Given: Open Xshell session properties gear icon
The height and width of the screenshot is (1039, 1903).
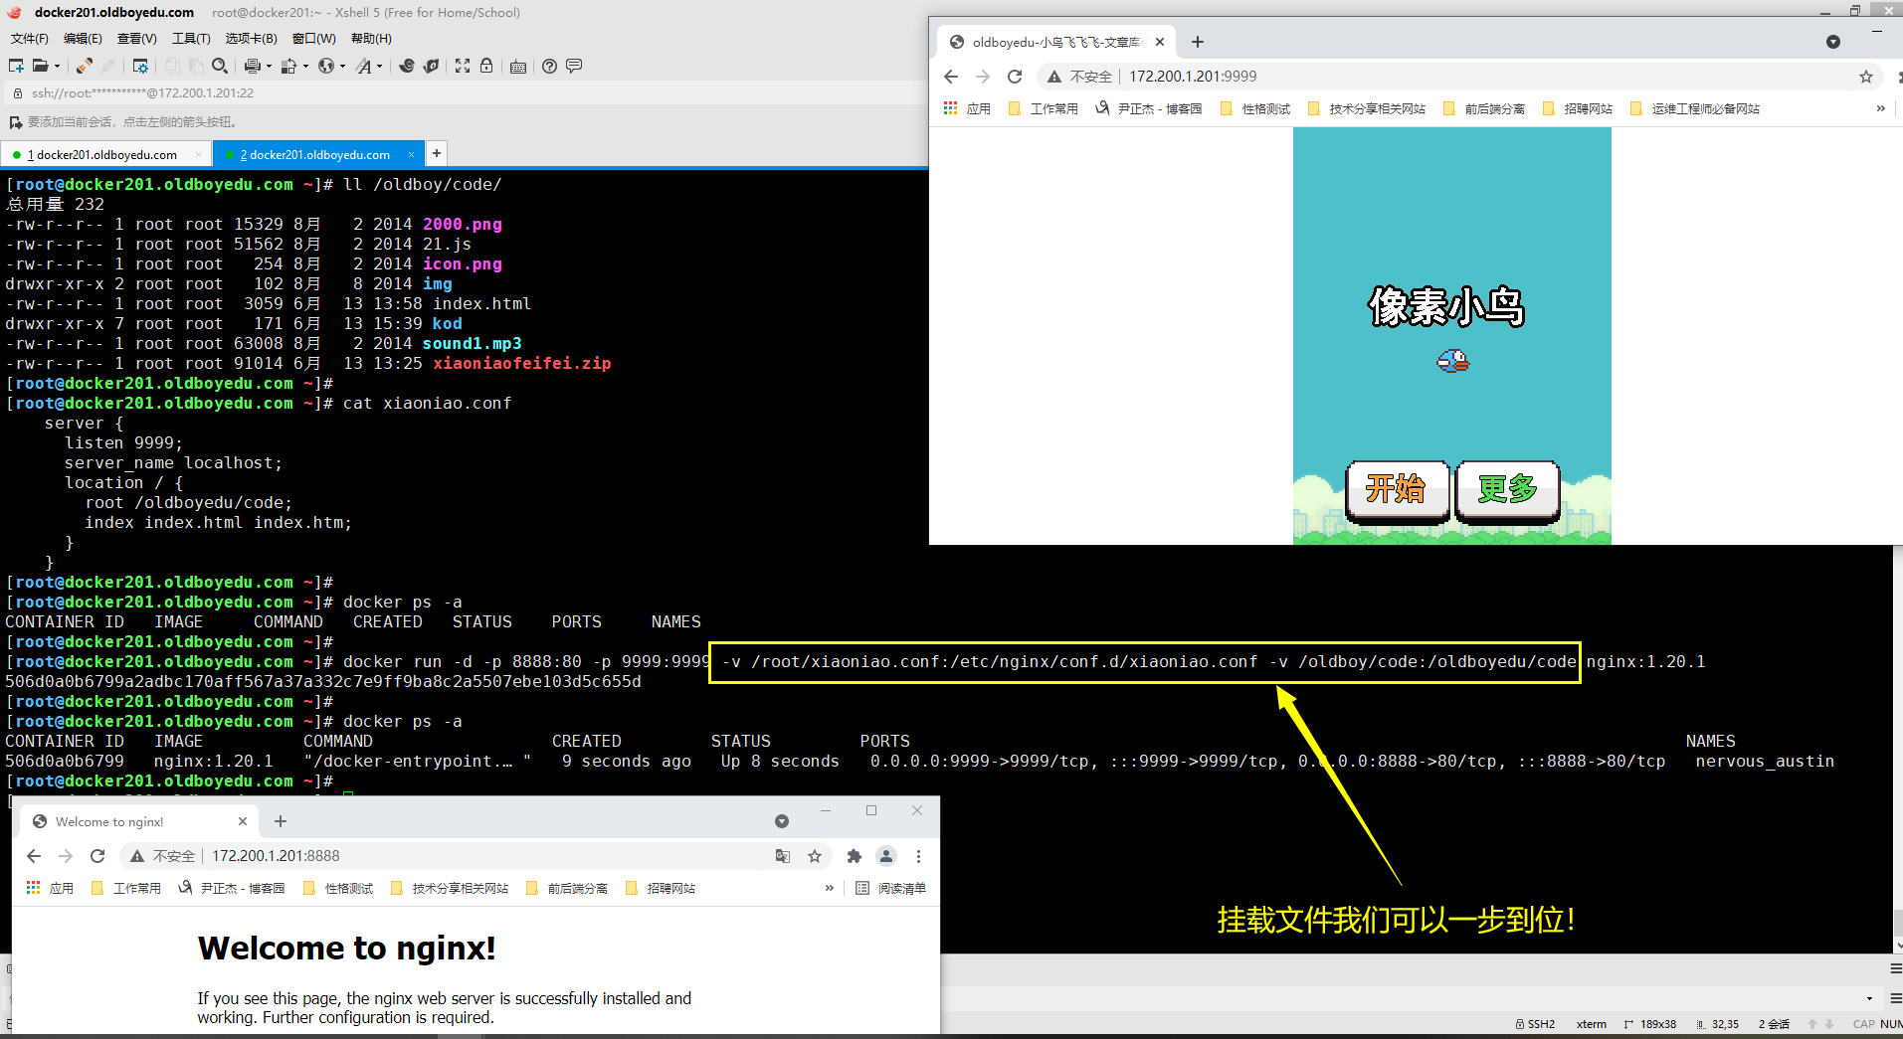Looking at the screenshot, I should pos(140,66).
